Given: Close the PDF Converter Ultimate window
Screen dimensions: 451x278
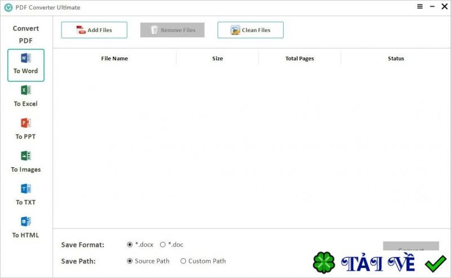Looking at the screenshot, I should pyautogui.click(x=444, y=6).
